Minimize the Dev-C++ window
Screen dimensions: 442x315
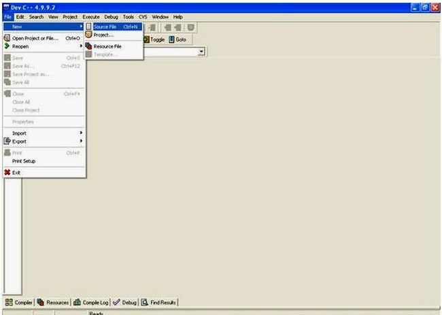click(x=415, y=7)
